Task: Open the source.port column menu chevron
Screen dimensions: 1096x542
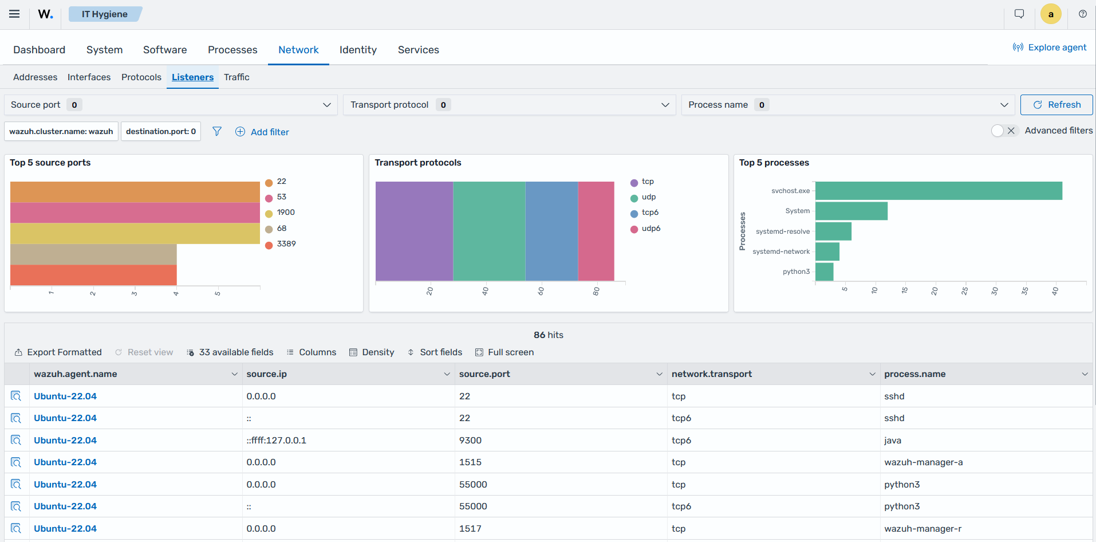Action: click(x=659, y=374)
